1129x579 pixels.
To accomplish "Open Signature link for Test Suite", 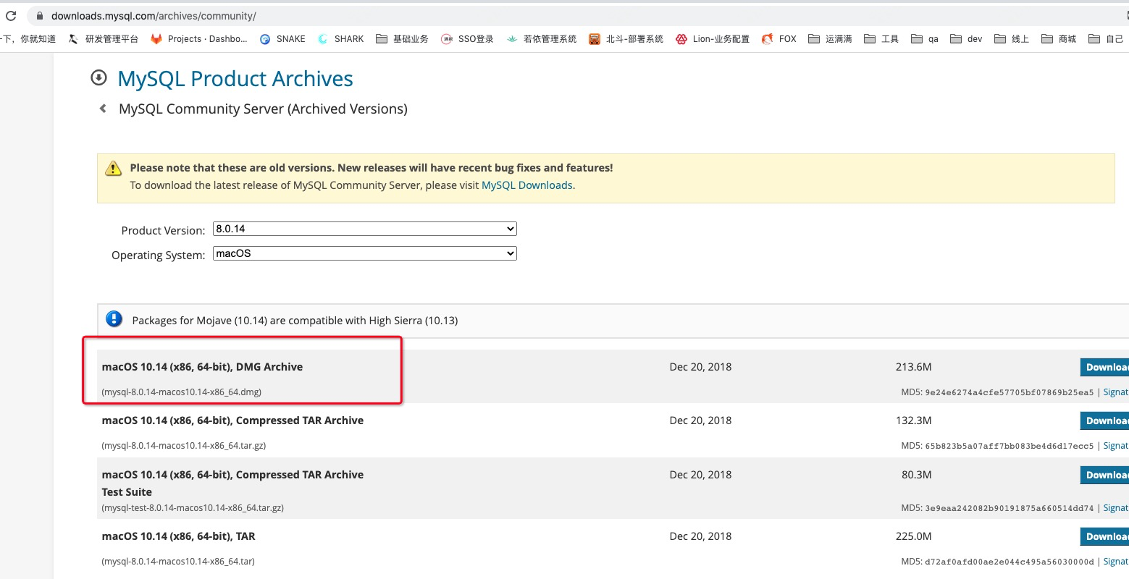I will [x=1116, y=508].
